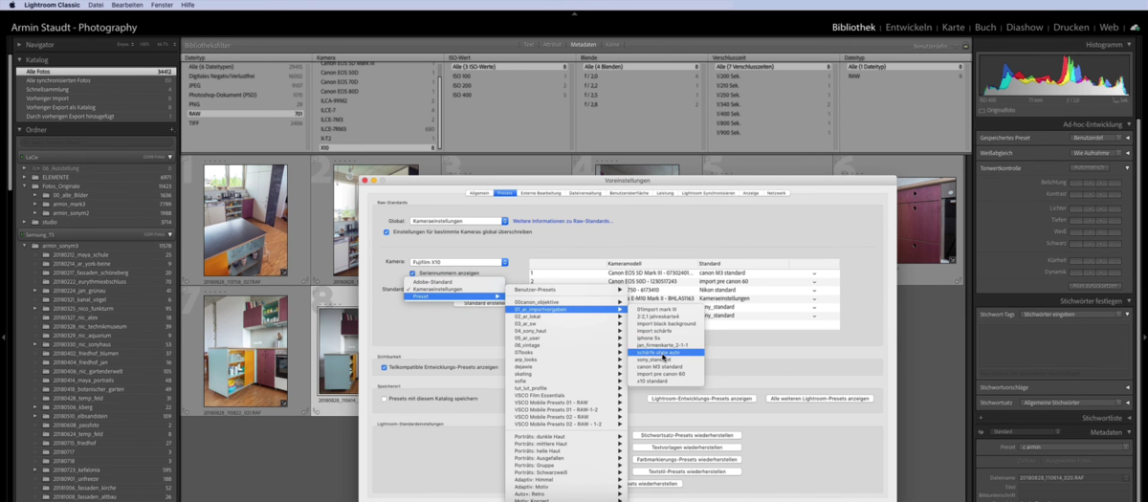This screenshot has height=502, width=1148.
Task: Open the Bearbeiten menu
Action: click(x=127, y=5)
